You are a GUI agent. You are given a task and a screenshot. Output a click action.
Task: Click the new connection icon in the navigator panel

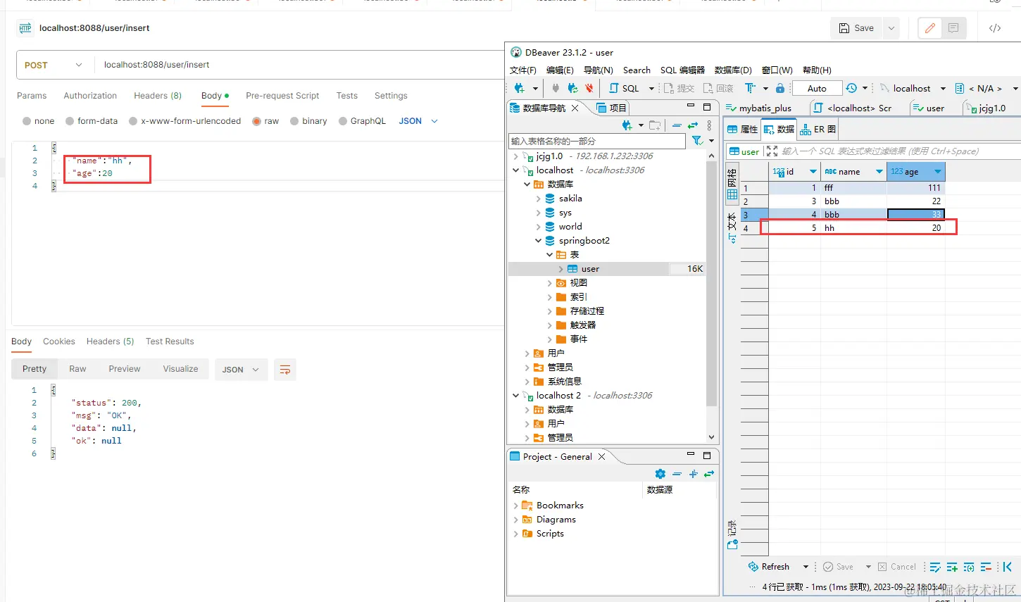coord(627,125)
